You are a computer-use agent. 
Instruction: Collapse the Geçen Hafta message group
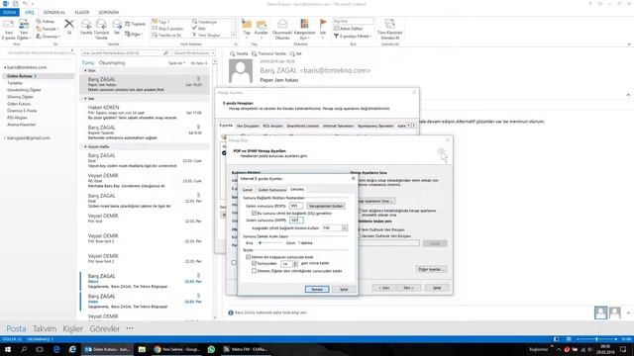pyautogui.click(x=86, y=146)
